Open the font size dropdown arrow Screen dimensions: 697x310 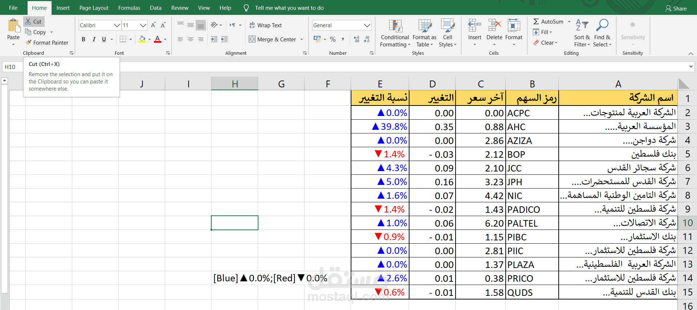click(x=143, y=25)
